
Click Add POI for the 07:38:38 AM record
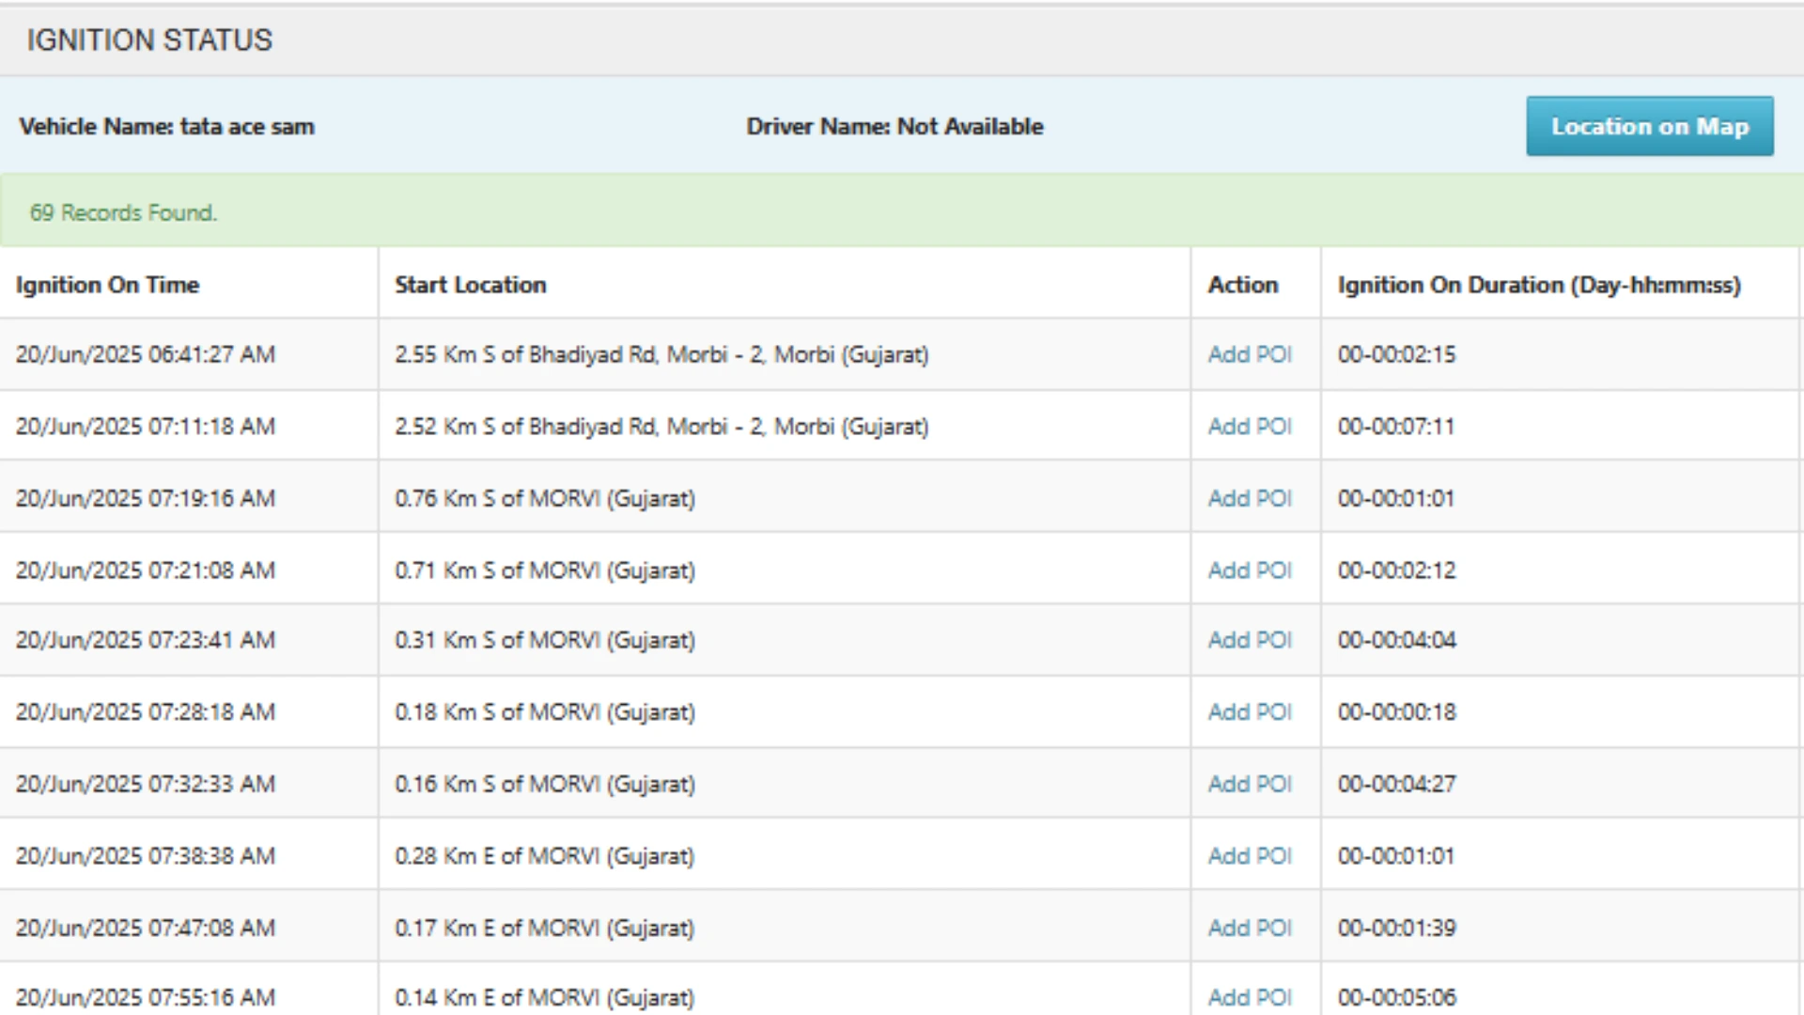click(x=1250, y=856)
